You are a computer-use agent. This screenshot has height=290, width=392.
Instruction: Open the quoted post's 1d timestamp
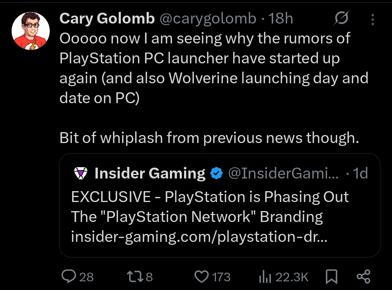[360, 174]
